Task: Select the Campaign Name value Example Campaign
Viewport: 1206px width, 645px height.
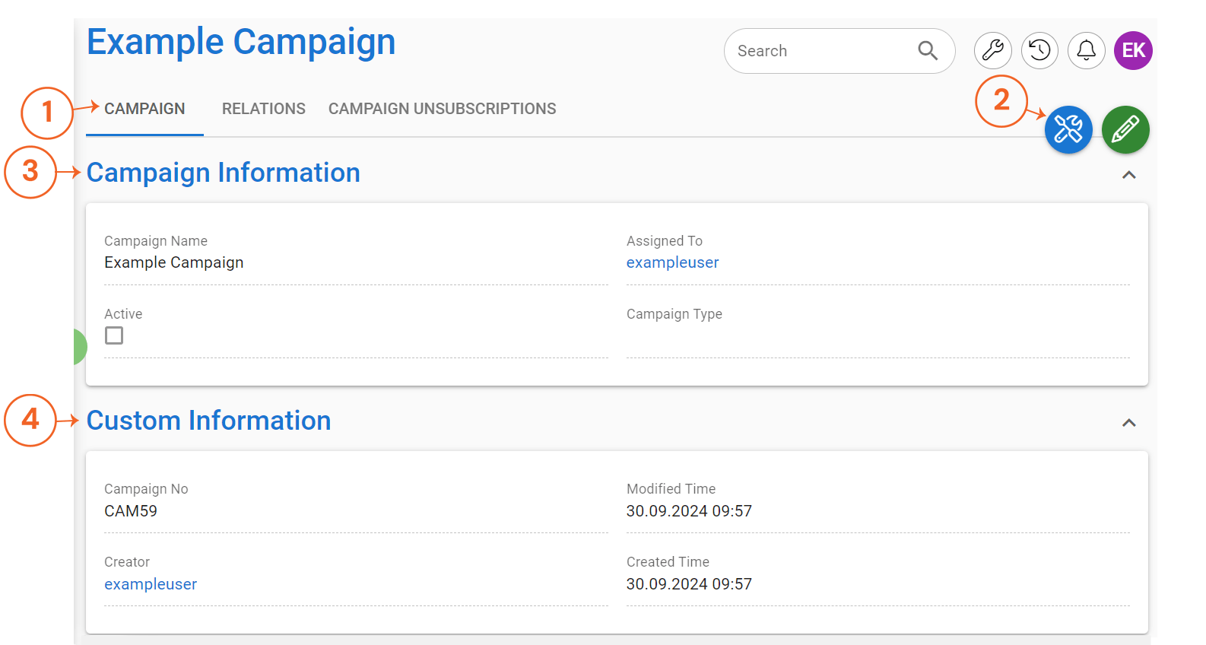Action: (174, 262)
